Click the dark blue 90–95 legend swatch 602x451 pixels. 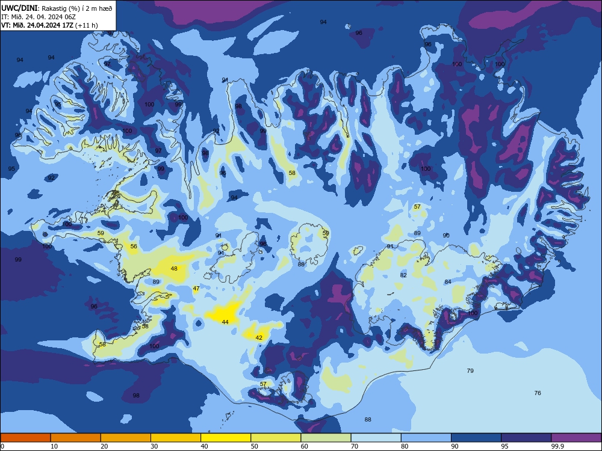coord(476,438)
